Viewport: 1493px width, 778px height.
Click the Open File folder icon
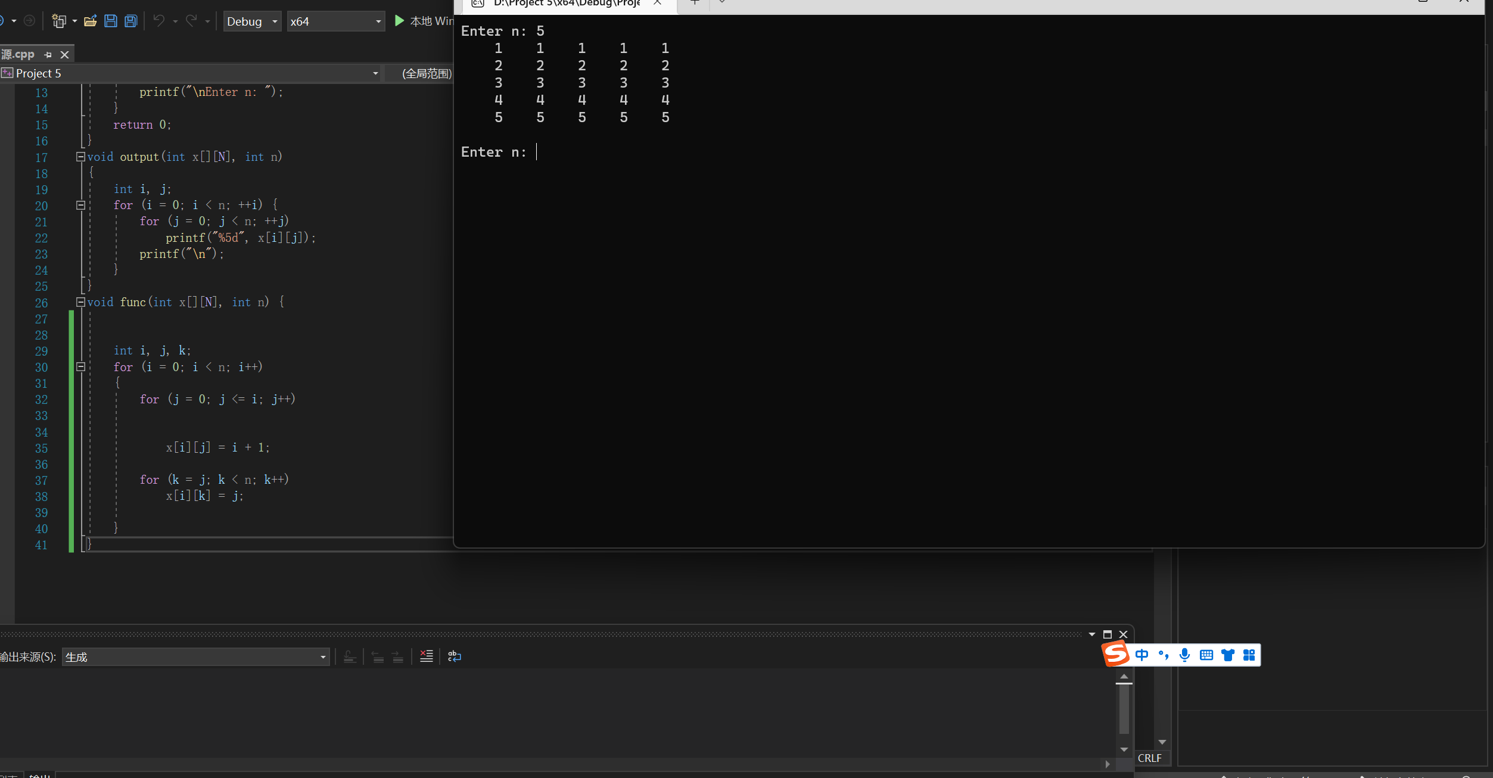90,21
